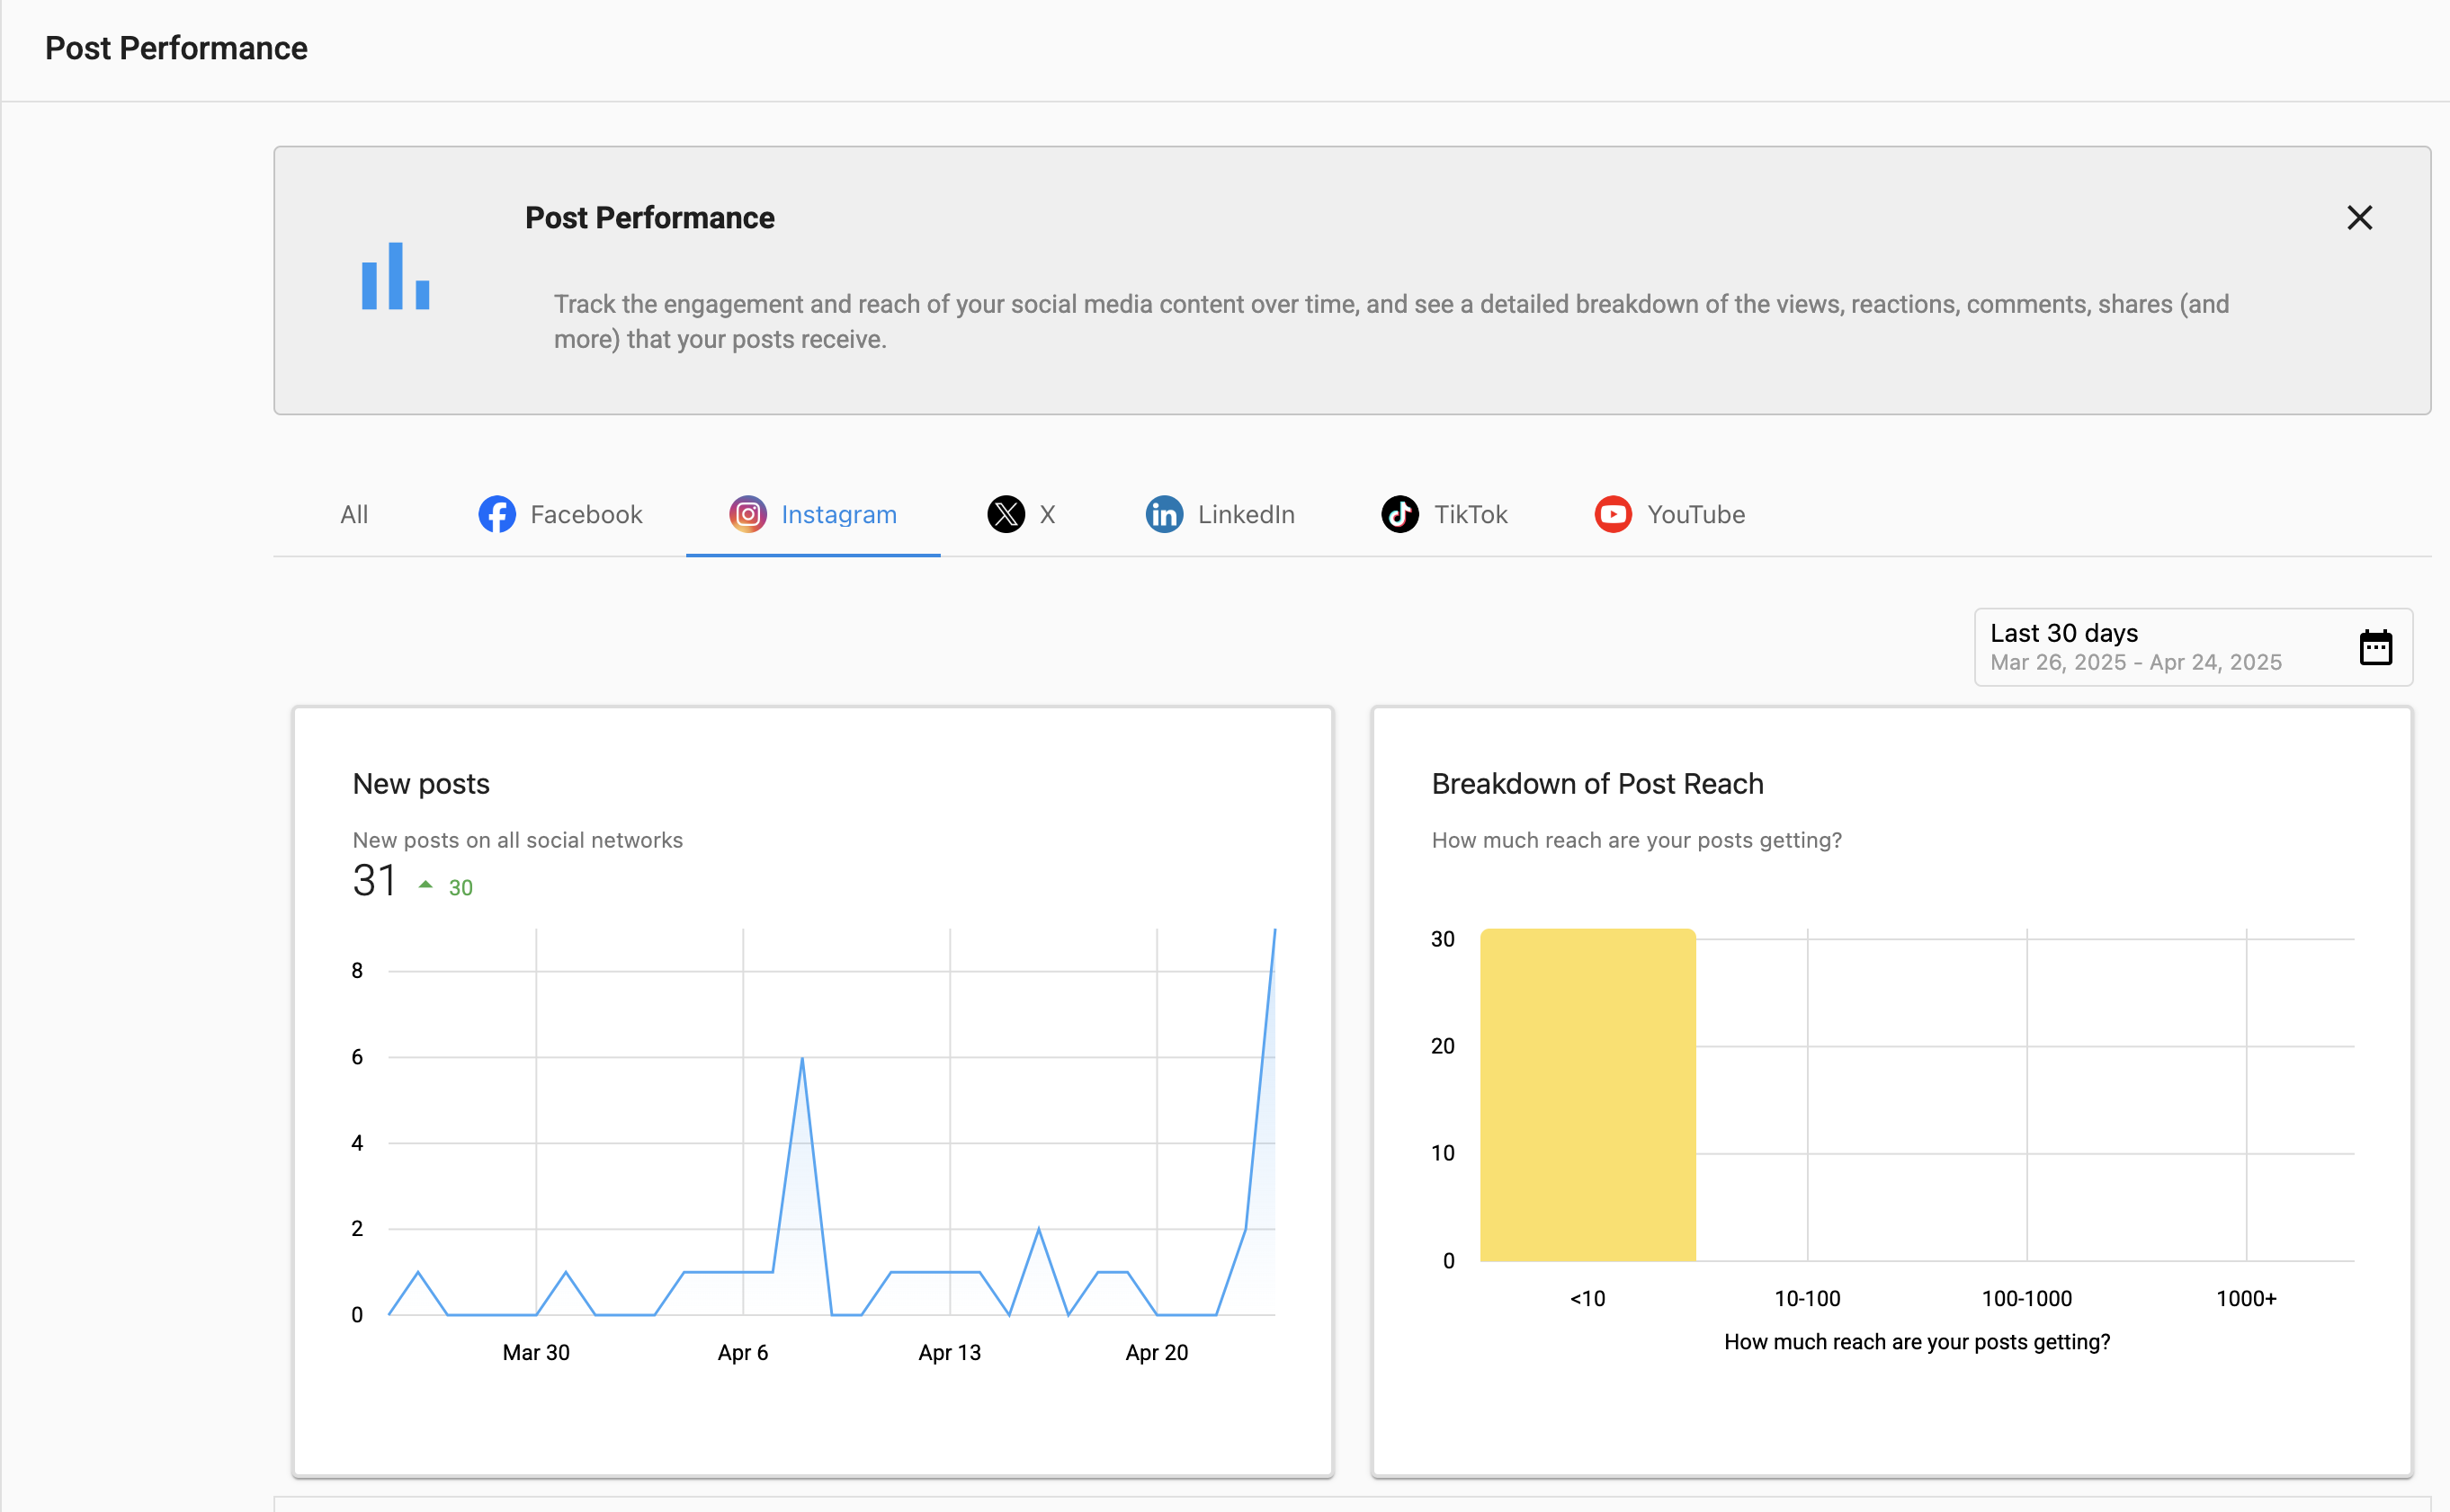The height and width of the screenshot is (1512, 2450).
Task: Click the X logo icon
Action: 1006,514
